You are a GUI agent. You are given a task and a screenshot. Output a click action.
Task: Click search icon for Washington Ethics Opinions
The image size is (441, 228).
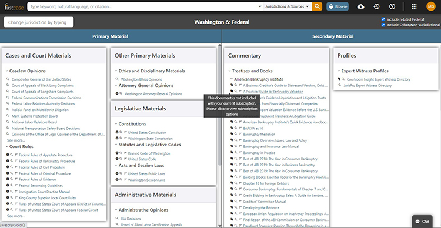(x=117, y=79)
